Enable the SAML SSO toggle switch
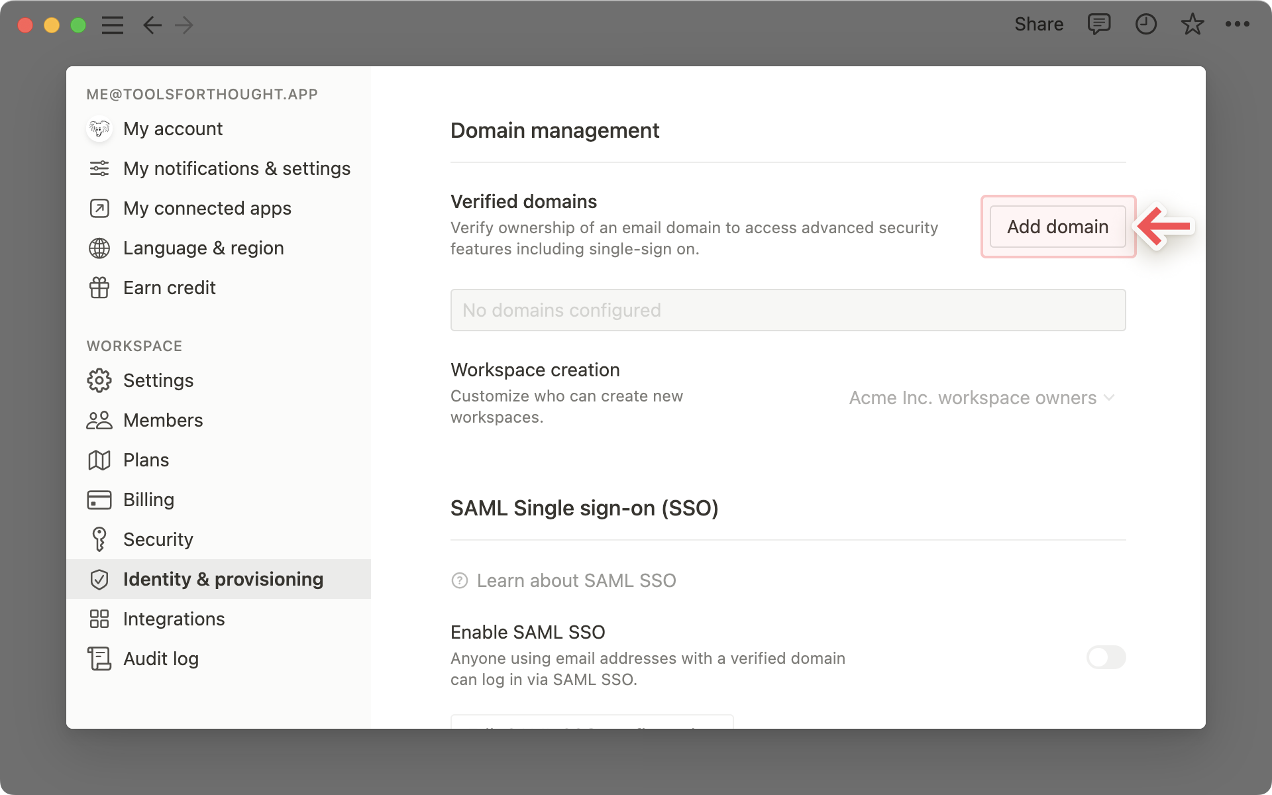The height and width of the screenshot is (795, 1272). [1106, 657]
